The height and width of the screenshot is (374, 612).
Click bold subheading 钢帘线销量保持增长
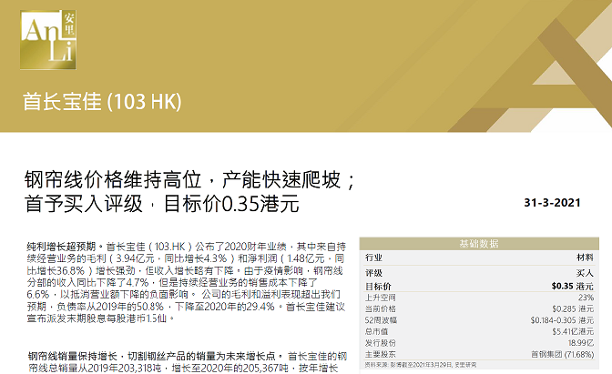73,356
